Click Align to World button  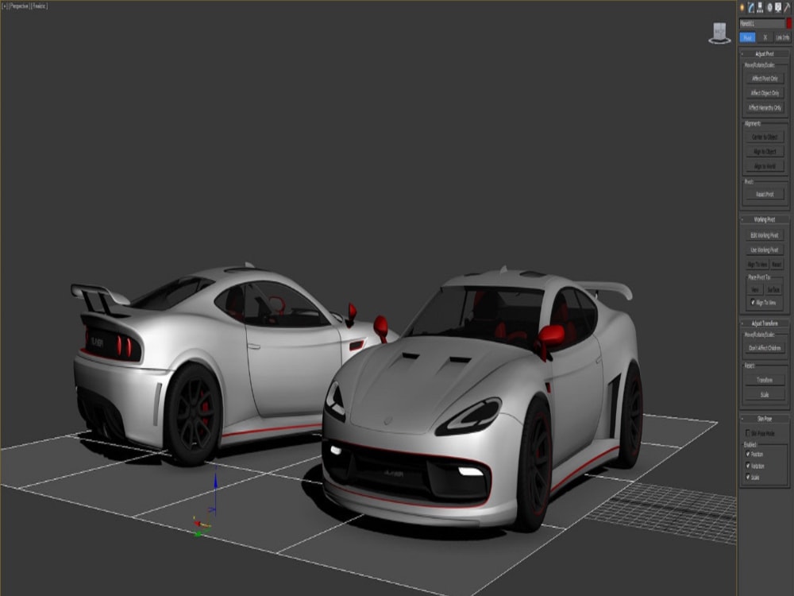(x=765, y=166)
